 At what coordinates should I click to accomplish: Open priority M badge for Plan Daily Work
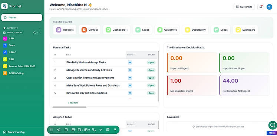(130, 62)
